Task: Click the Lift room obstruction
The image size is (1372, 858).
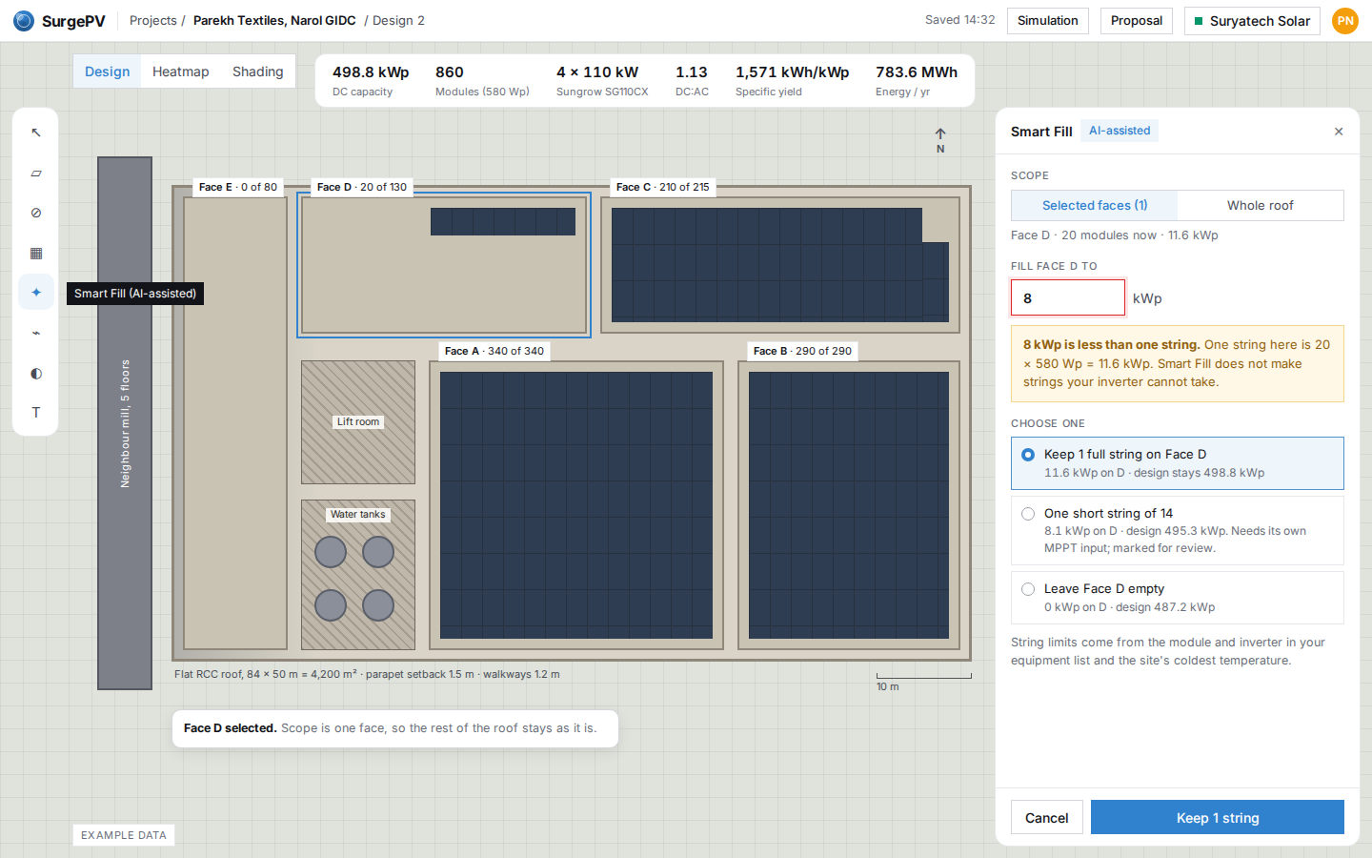Action: click(358, 422)
